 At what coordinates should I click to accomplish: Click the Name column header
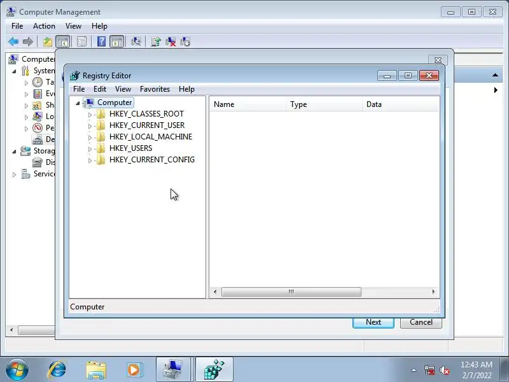(x=248, y=104)
